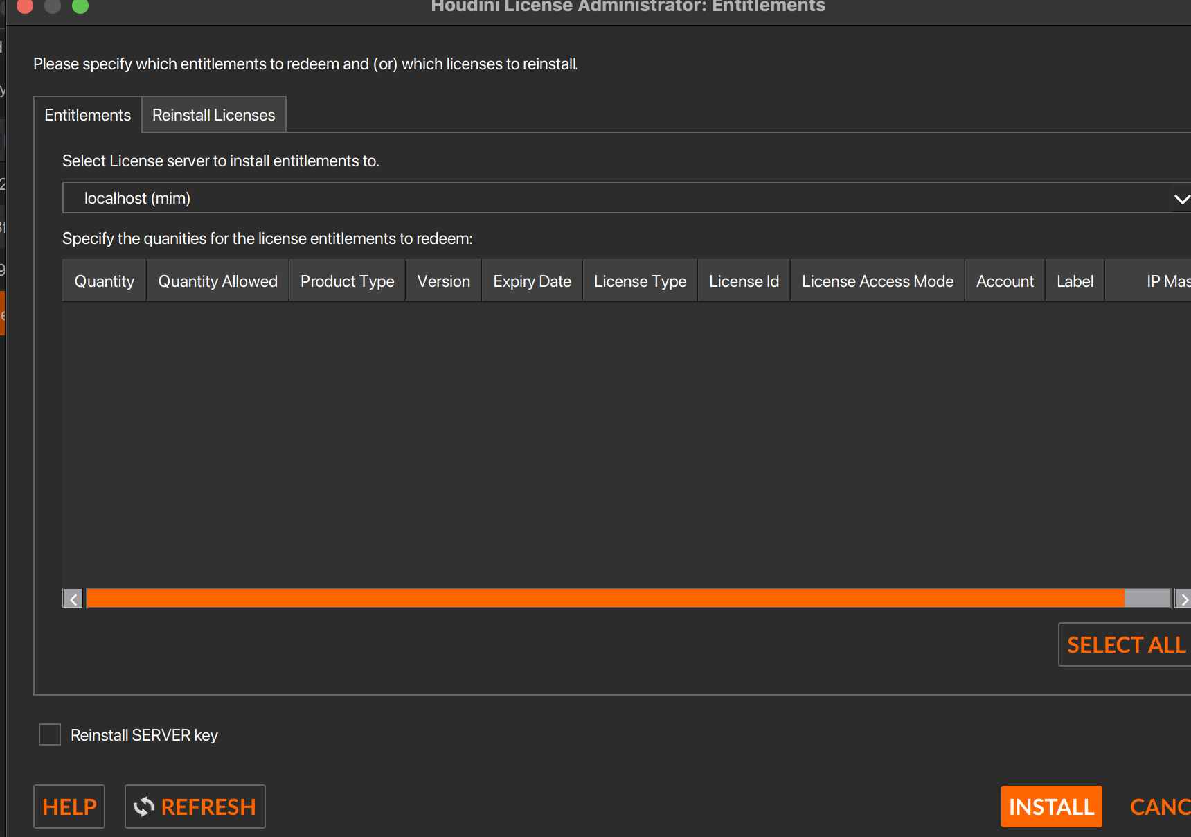Cancel the entitlements dialog
The height and width of the screenshot is (837, 1191).
pyautogui.click(x=1160, y=807)
